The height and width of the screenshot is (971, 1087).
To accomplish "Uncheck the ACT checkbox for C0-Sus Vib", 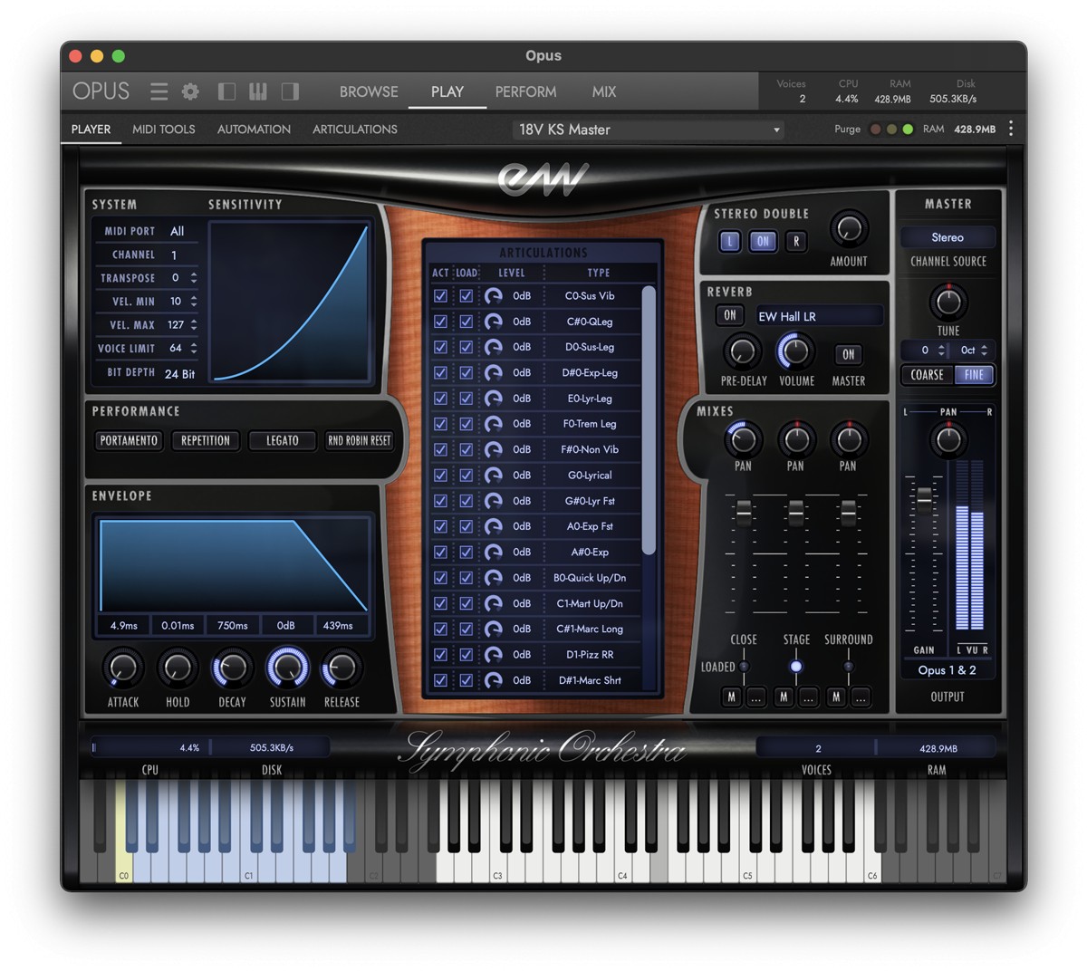I will 440,296.
